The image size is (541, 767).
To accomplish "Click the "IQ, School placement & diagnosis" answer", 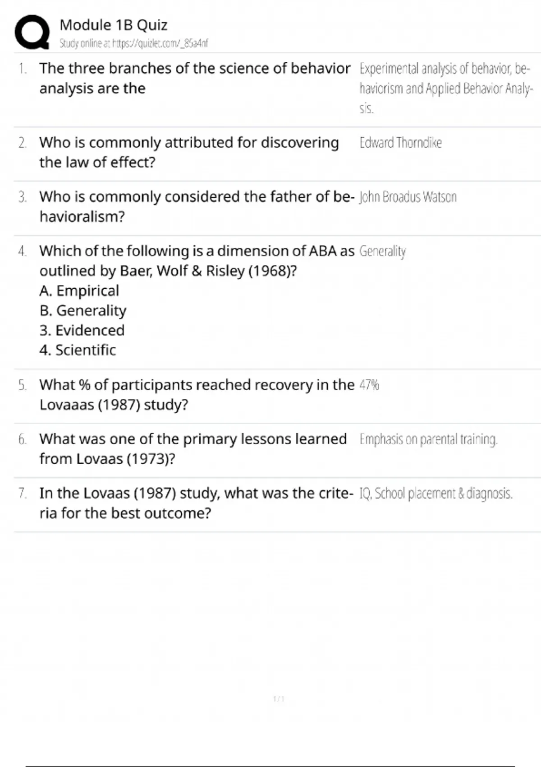I will (436, 493).
